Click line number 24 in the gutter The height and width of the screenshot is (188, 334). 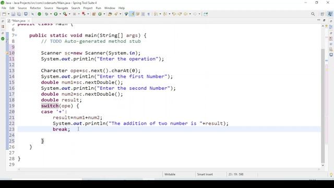(11, 135)
